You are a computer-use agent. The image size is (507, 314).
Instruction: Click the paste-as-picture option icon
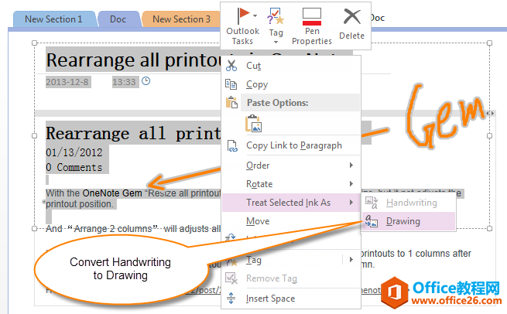(x=253, y=123)
